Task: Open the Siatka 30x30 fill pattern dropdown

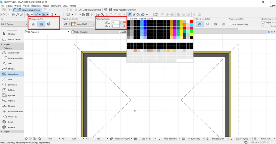Action: click(x=83, y=24)
